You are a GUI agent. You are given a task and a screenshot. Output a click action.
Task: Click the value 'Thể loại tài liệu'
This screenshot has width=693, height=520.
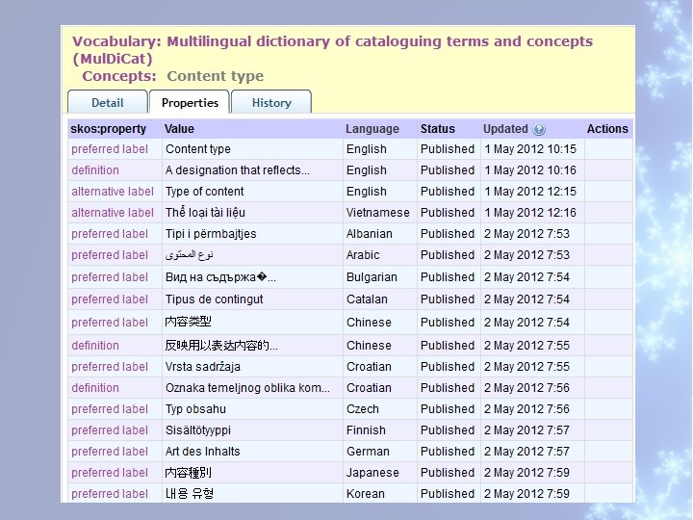tap(205, 213)
